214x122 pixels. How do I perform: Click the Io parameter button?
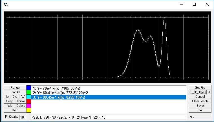pos(7,97)
